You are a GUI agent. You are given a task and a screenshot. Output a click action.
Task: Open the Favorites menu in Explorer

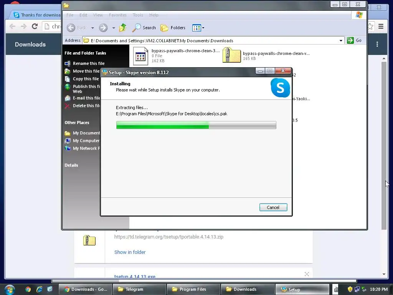(x=118, y=15)
